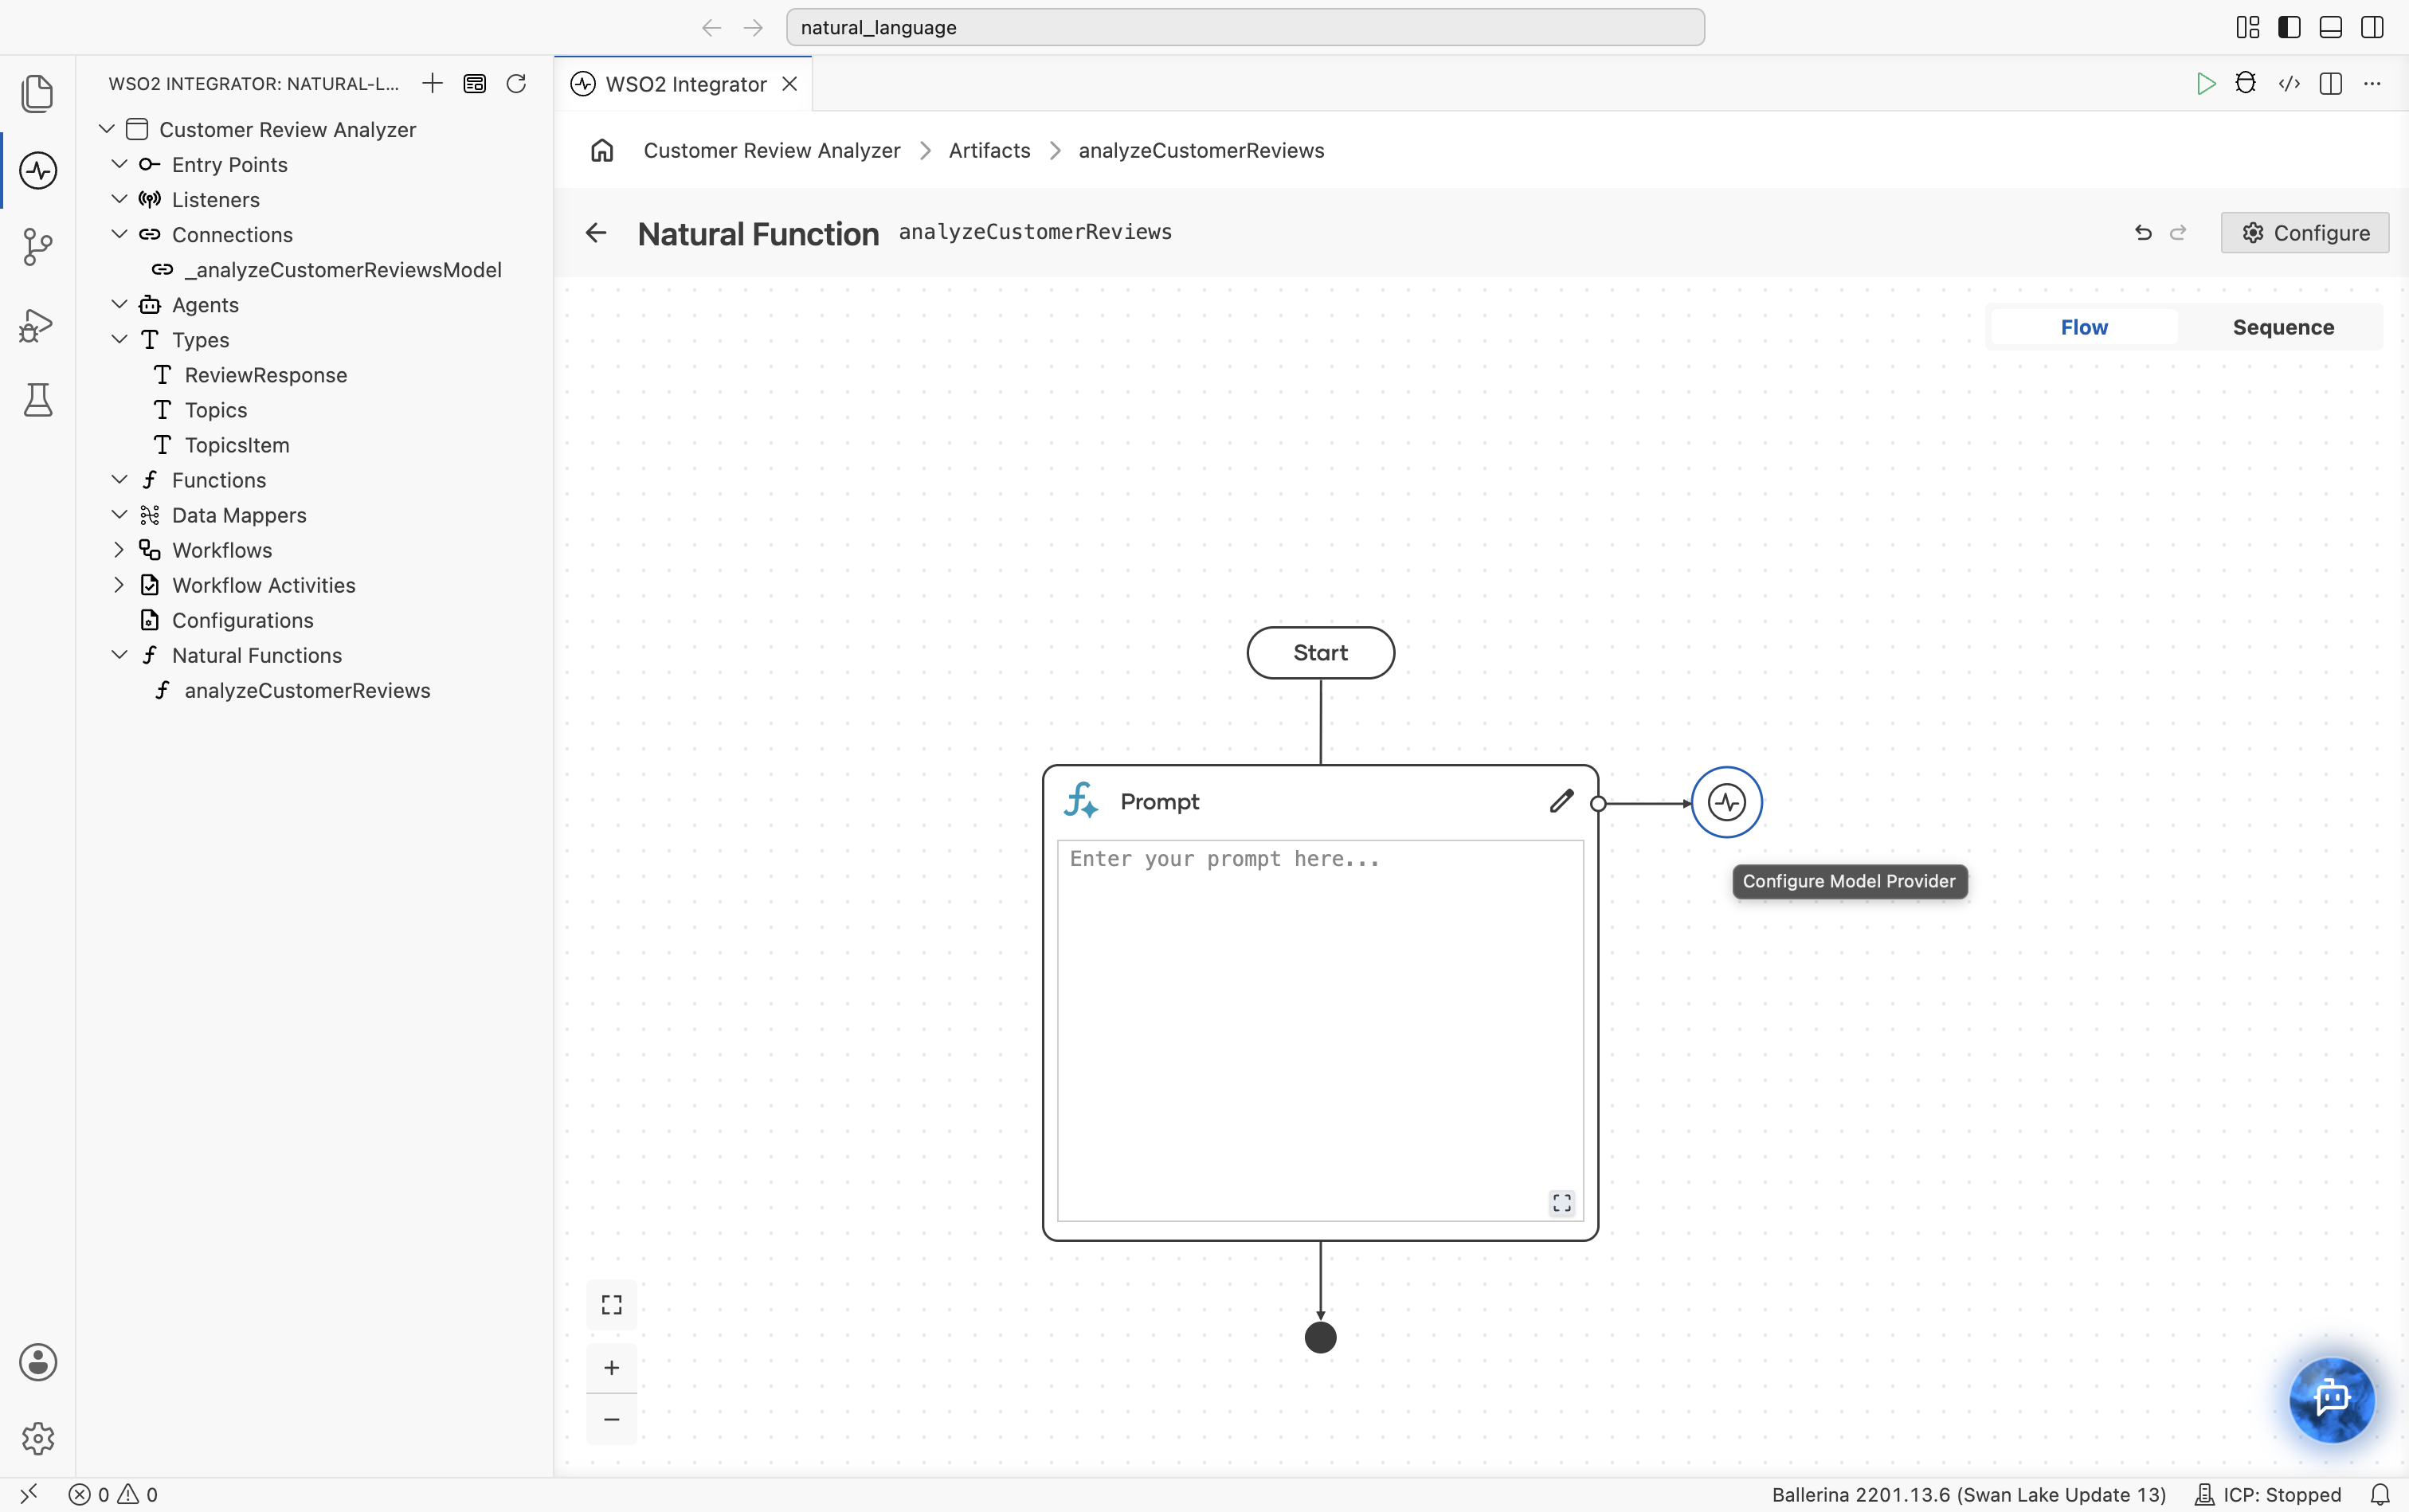Show source code with the code icon
This screenshot has width=2409, height=1512.
2289,83
